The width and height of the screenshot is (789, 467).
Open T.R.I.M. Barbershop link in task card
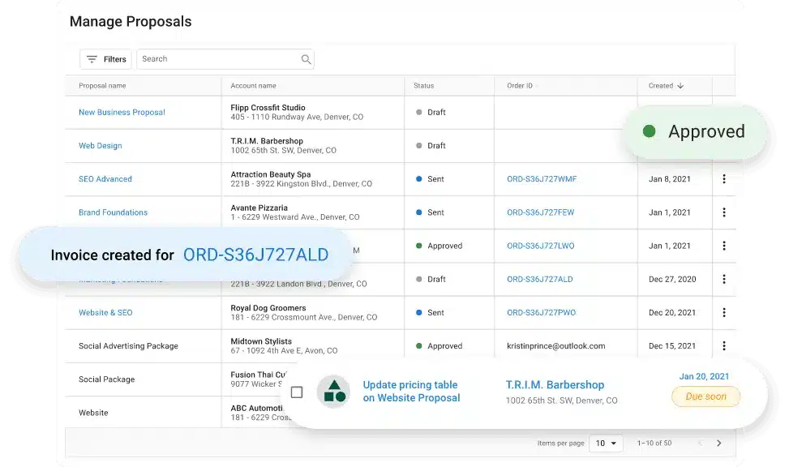555,385
